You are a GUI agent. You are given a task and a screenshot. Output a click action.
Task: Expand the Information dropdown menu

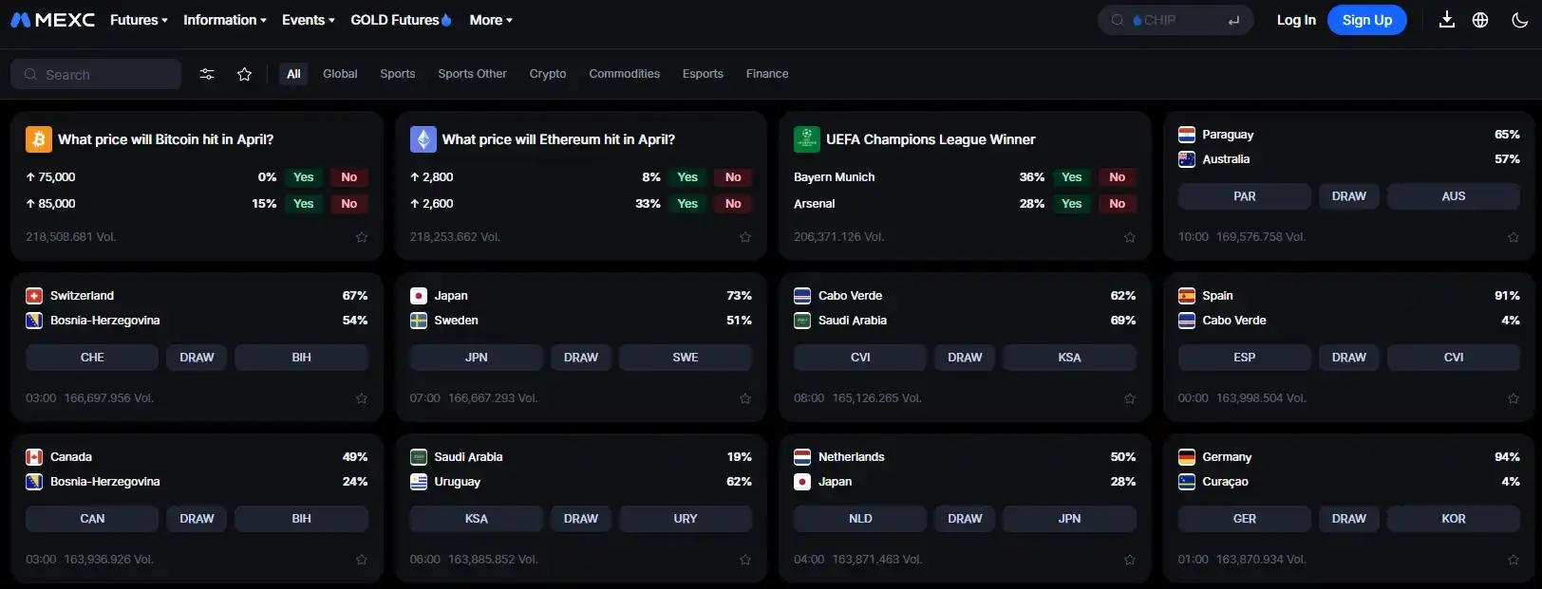224,20
